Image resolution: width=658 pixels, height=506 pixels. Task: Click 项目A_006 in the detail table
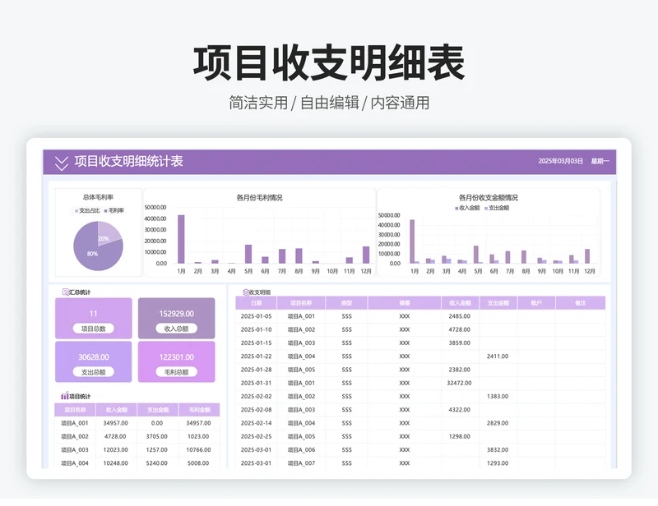301,450
